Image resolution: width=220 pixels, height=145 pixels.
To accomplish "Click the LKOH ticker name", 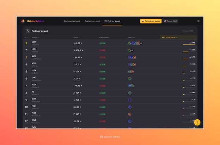I will (34, 49).
